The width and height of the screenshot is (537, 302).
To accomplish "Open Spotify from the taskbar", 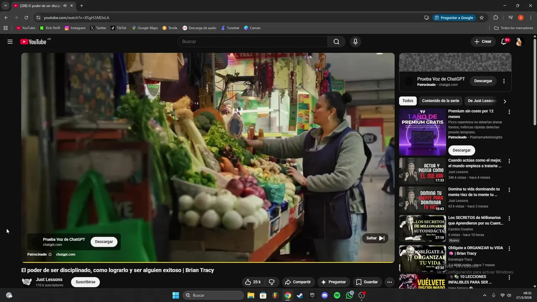I will pos(337,295).
